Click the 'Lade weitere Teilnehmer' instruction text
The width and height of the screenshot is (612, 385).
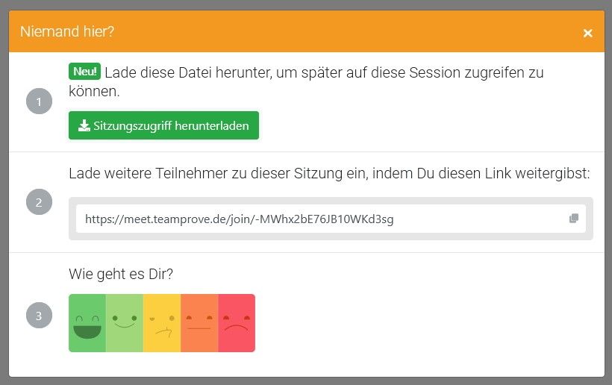pyautogui.click(x=329, y=173)
